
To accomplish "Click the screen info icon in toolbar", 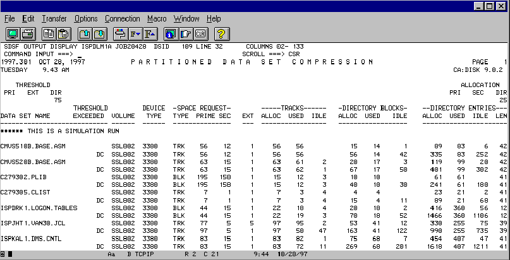I will 170,33.
